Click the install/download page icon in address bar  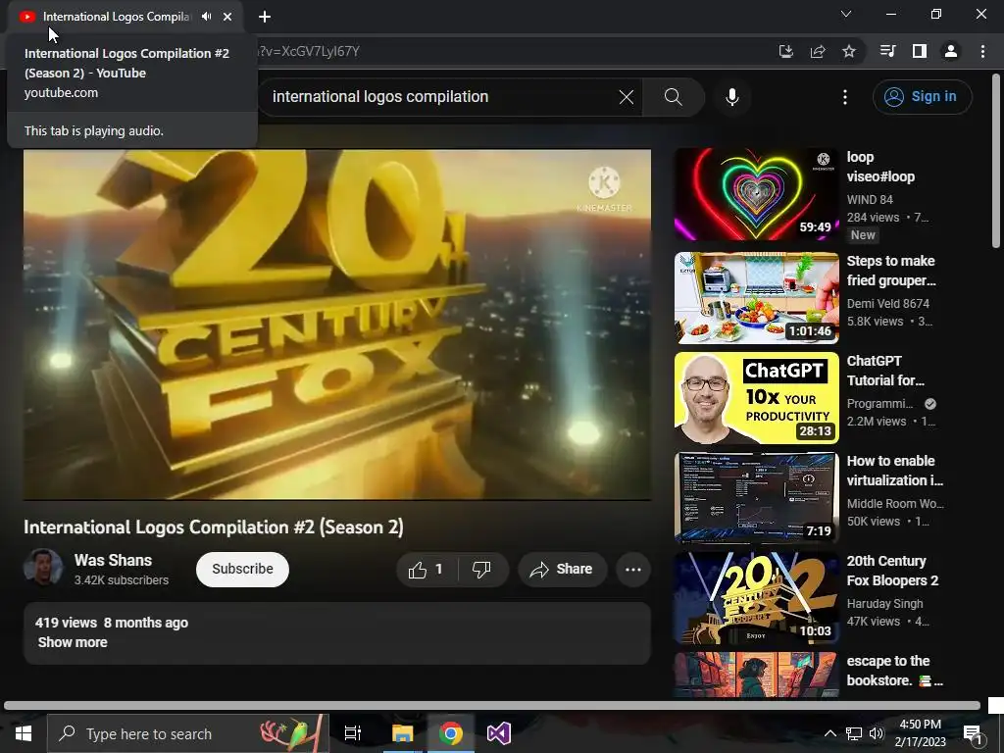tap(785, 51)
